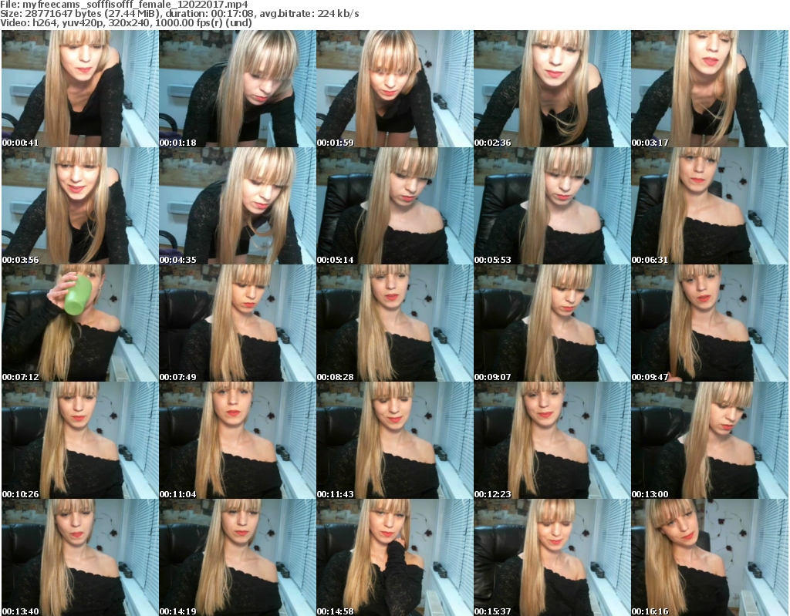Select the thumbnail timestamped 00:15:37
Screen dimensions: 790x616
pos(552,557)
